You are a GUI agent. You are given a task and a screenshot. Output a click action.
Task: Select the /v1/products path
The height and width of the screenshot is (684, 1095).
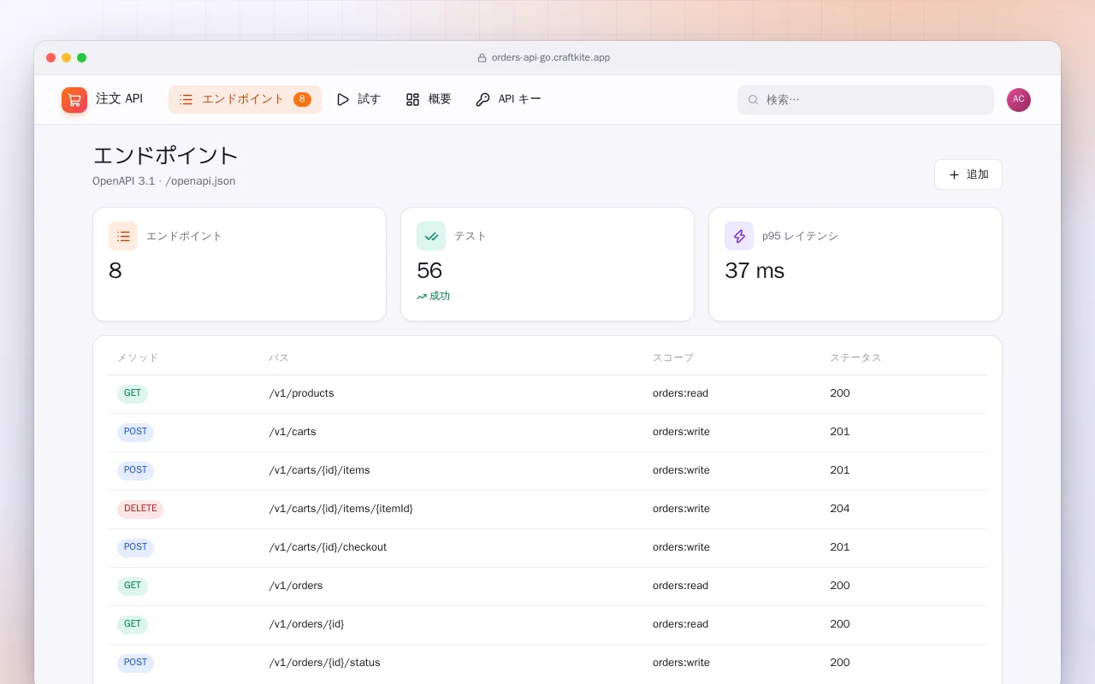(x=301, y=393)
